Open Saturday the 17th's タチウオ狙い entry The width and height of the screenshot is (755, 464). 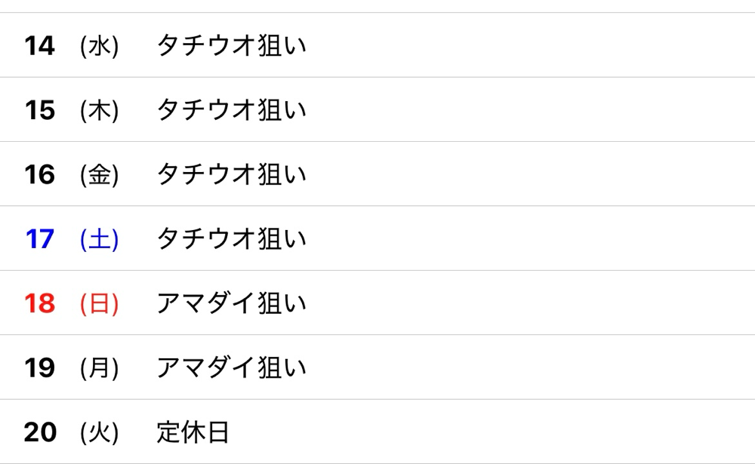pos(231,239)
